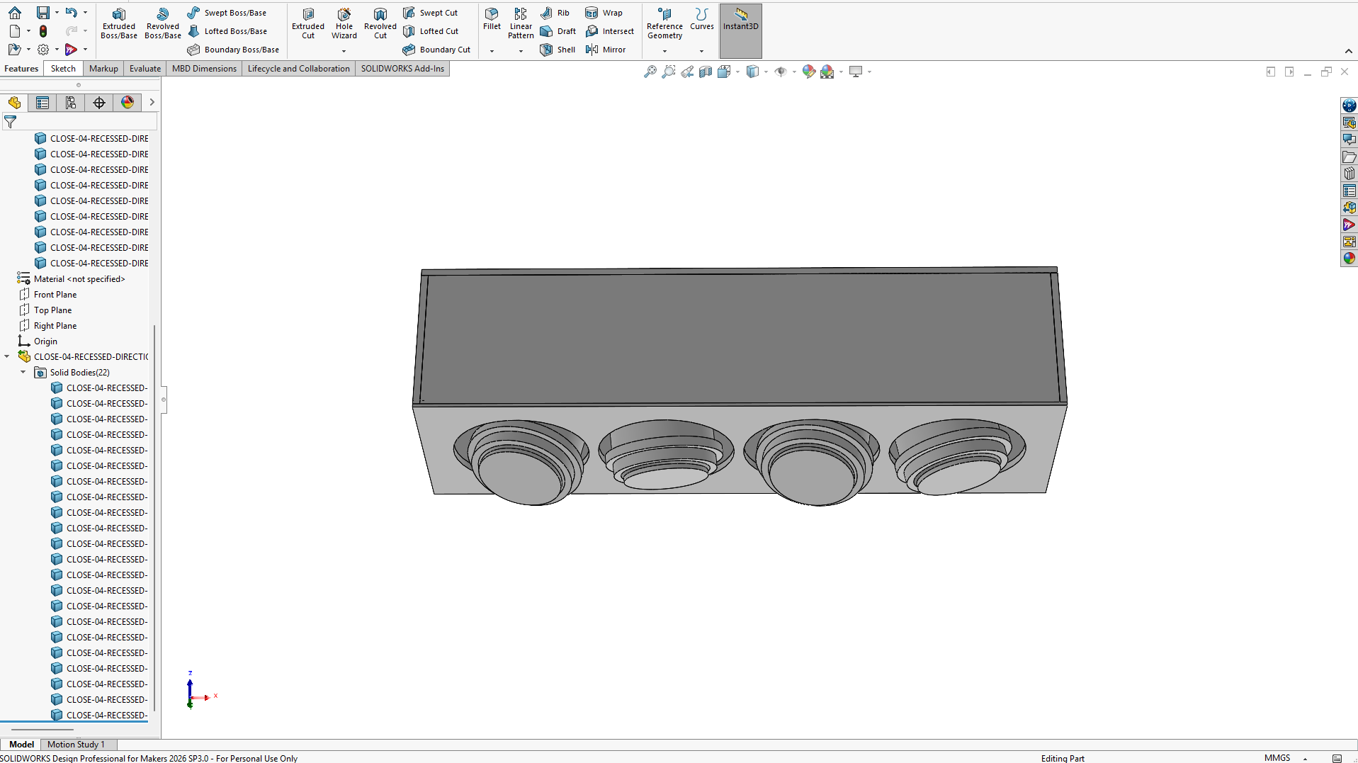Open the Hole Wizard tool

pyautogui.click(x=344, y=23)
